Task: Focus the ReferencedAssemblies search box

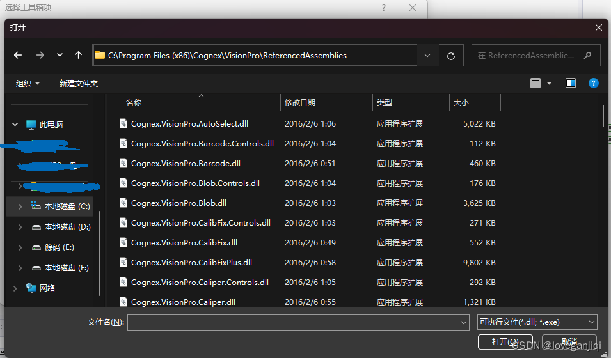Action: pos(536,56)
